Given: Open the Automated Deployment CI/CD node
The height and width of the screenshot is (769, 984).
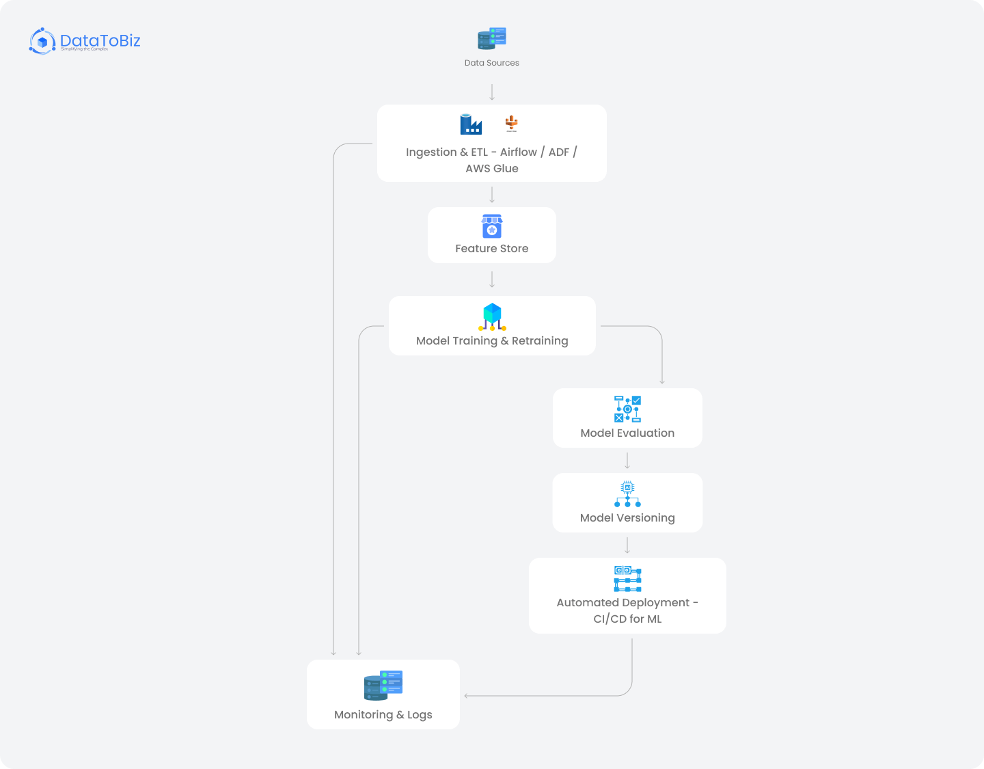Looking at the screenshot, I should (627, 595).
